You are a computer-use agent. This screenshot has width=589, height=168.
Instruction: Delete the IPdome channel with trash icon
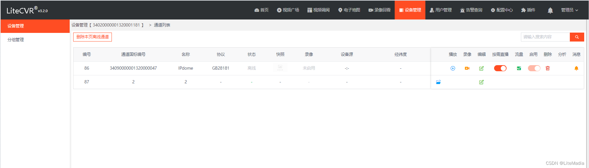tap(547, 68)
